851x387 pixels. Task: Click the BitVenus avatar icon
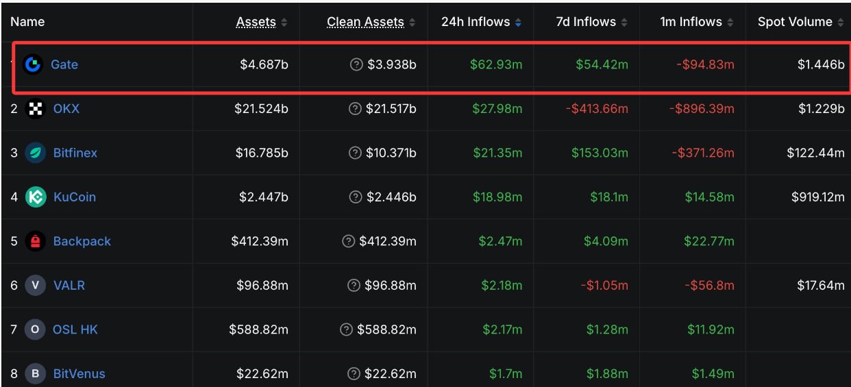pyautogui.click(x=35, y=373)
